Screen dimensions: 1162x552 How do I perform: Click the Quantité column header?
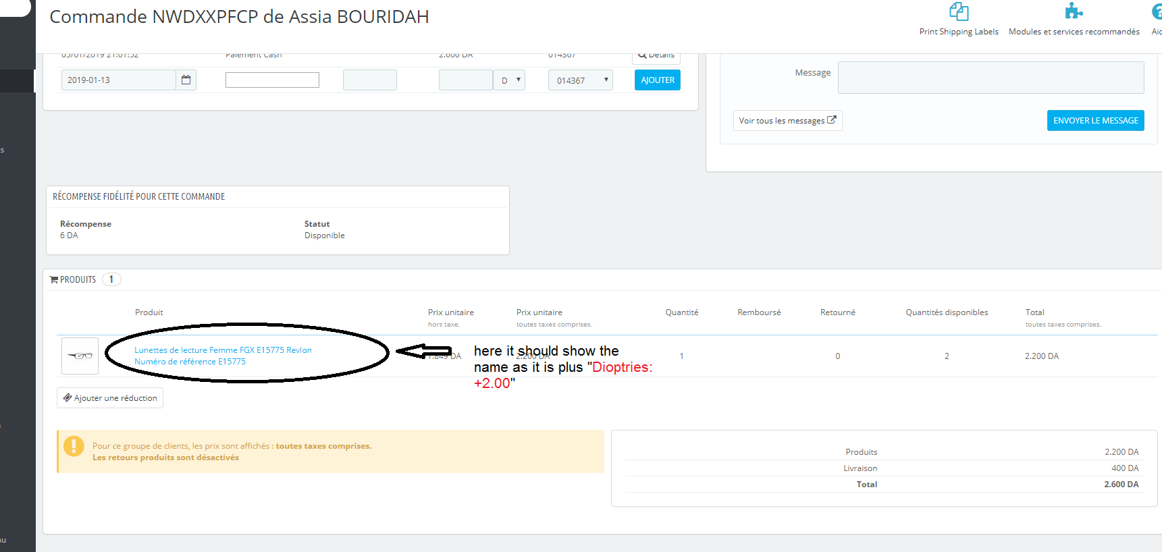coord(682,312)
